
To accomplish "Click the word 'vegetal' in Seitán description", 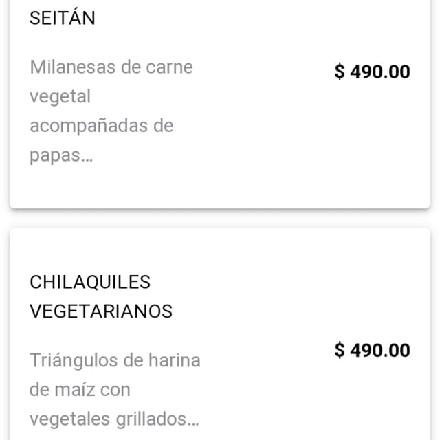I will [60, 97].
